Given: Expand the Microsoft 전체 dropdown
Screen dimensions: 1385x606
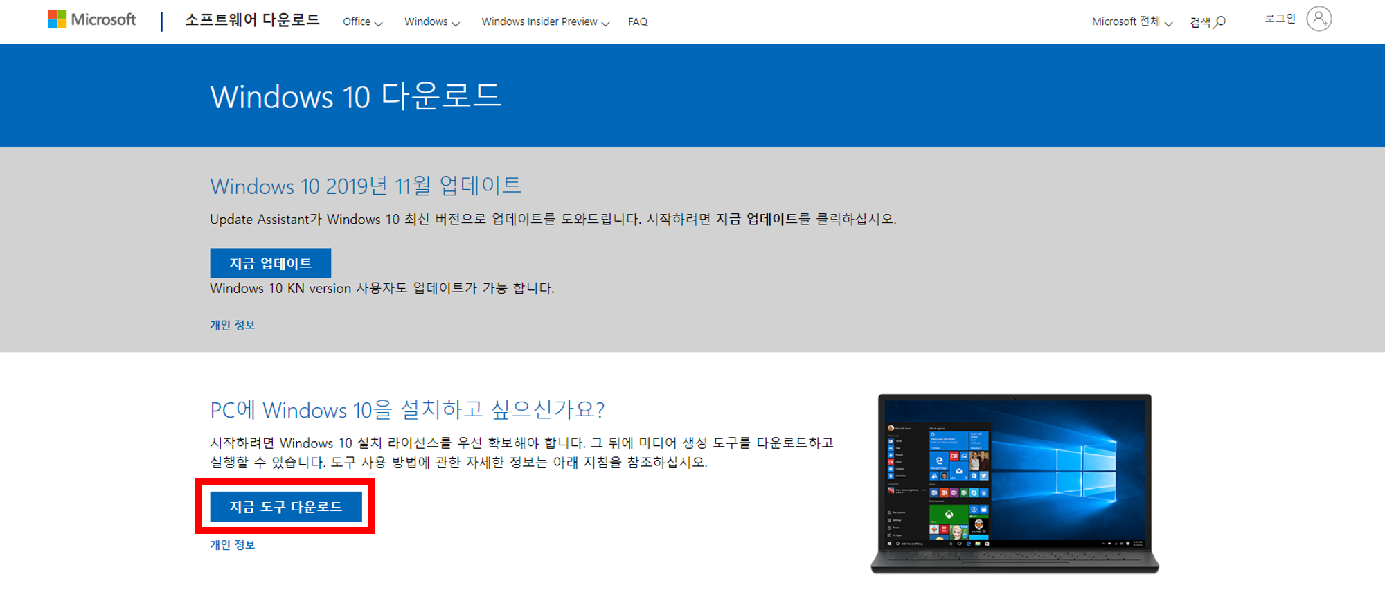Looking at the screenshot, I should pos(1132,22).
